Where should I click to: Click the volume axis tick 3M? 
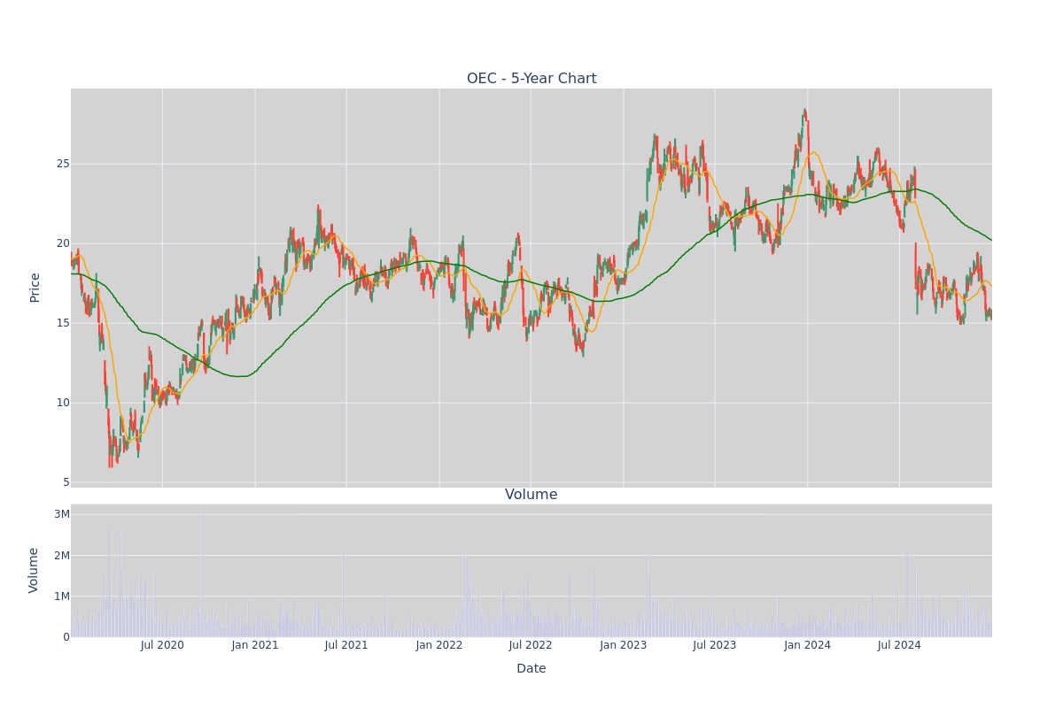[x=62, y=514]
